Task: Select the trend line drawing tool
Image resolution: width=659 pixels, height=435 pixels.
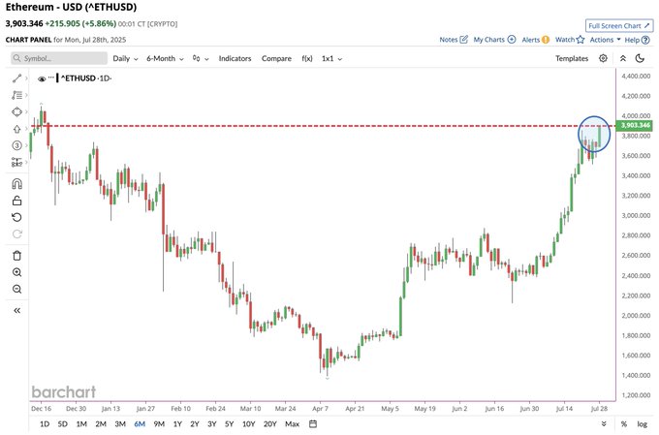Action: (16, 78)
